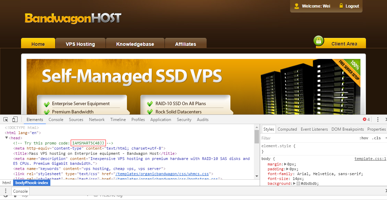Select the meta http-equiv content-type line
This screenshot has height=201, width=387.
click(89, 148)
